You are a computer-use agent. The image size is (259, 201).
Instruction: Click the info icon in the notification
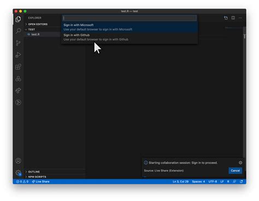pyautogui.click(x=146, y=163)
